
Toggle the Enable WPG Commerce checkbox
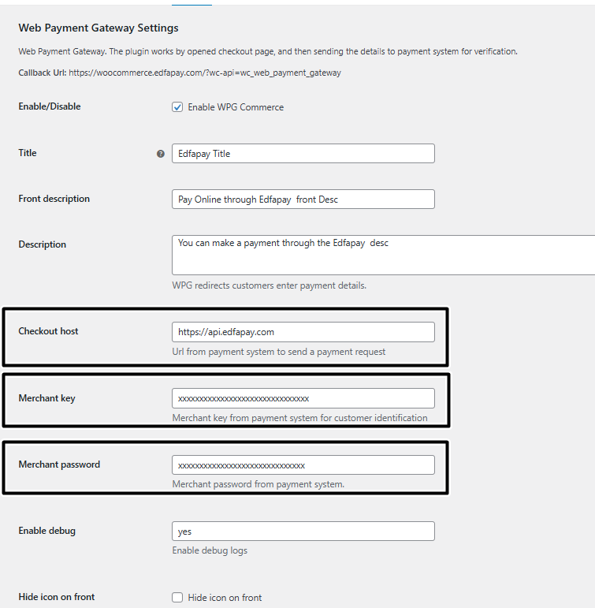(x=177, y=107)
